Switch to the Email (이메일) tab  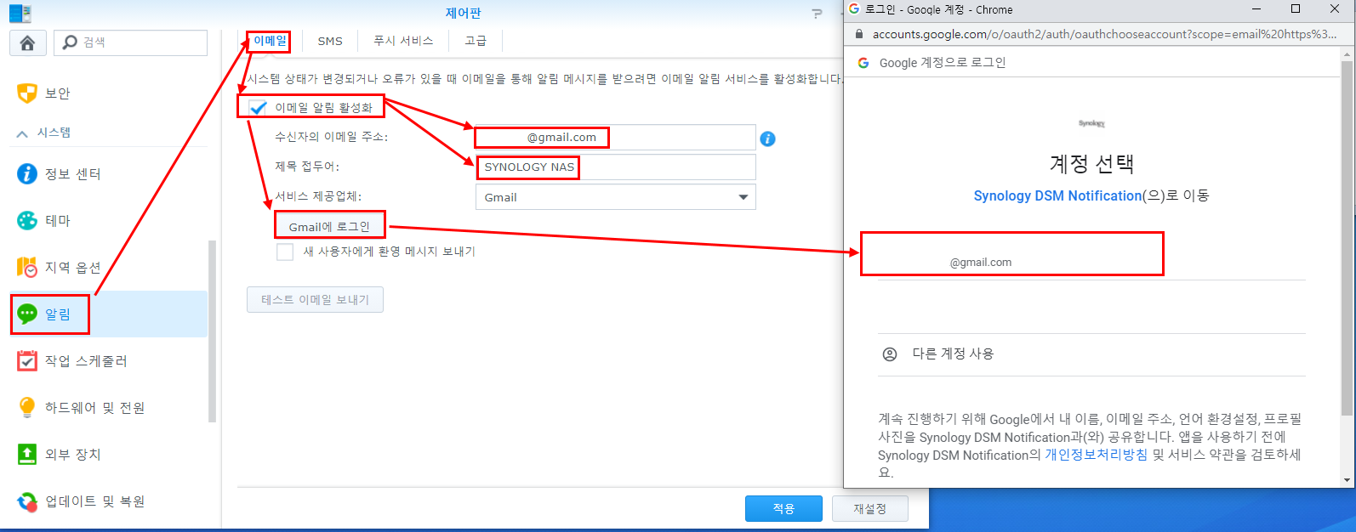[x=271, y=41]
